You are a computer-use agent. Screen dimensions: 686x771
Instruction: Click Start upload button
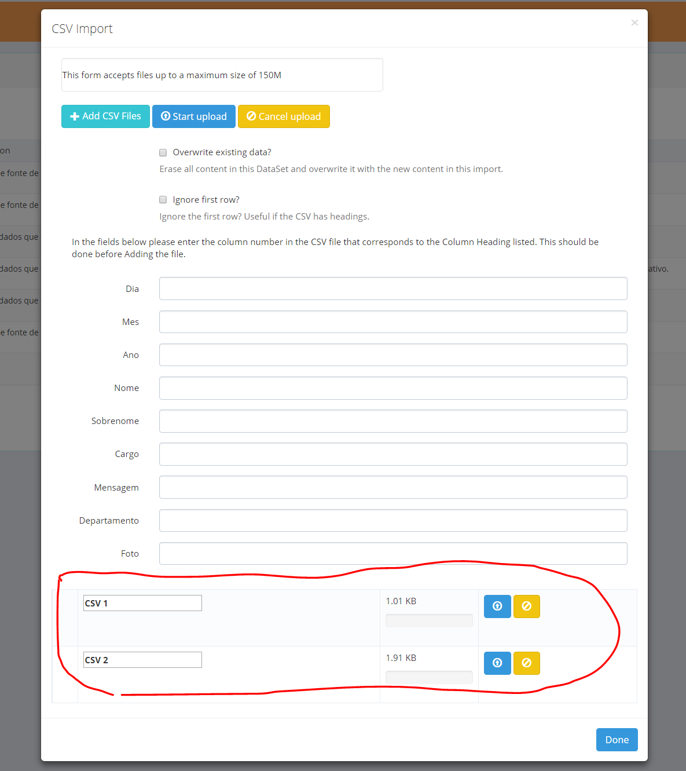[x=194, y=116]
